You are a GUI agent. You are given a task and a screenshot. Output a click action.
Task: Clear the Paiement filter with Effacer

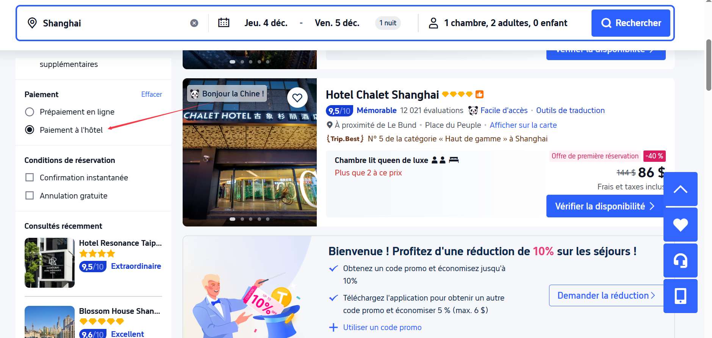pos(152,95)
